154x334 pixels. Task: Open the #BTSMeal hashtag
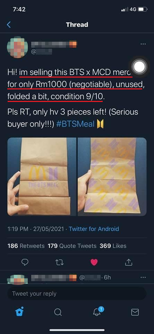[75, 124]
